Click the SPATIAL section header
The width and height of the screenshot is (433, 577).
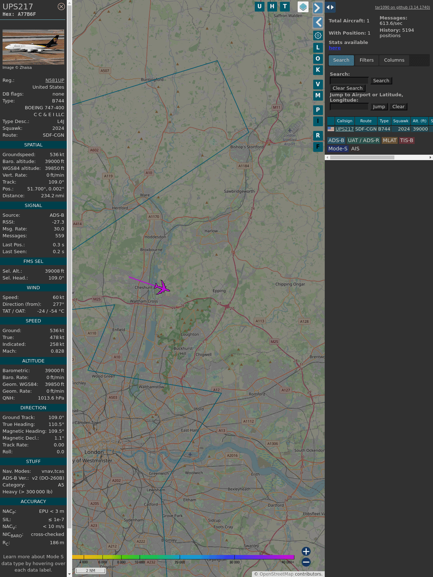pos(33,145)
